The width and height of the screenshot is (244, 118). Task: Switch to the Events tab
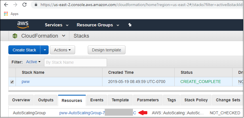coord(97,100)
